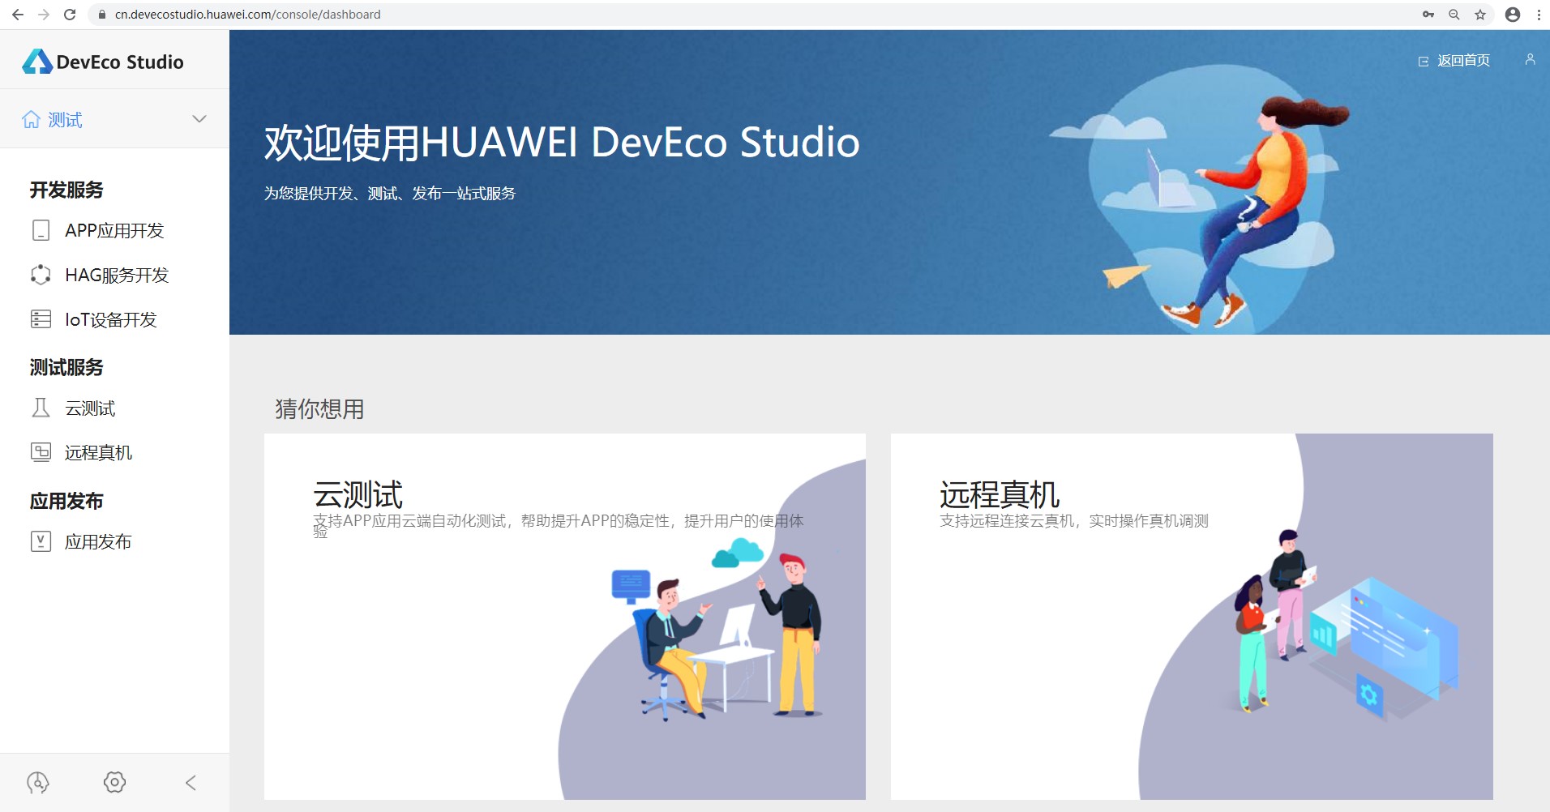Click the 远程真机 screen icon
Screen dimensions: 1550x812
click(x=41, y=452)
